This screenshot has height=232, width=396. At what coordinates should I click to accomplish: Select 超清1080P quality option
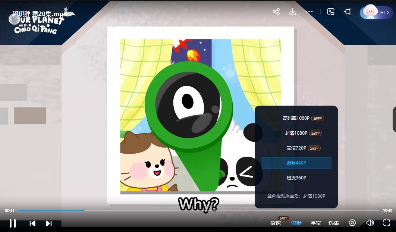coord(296,133)
